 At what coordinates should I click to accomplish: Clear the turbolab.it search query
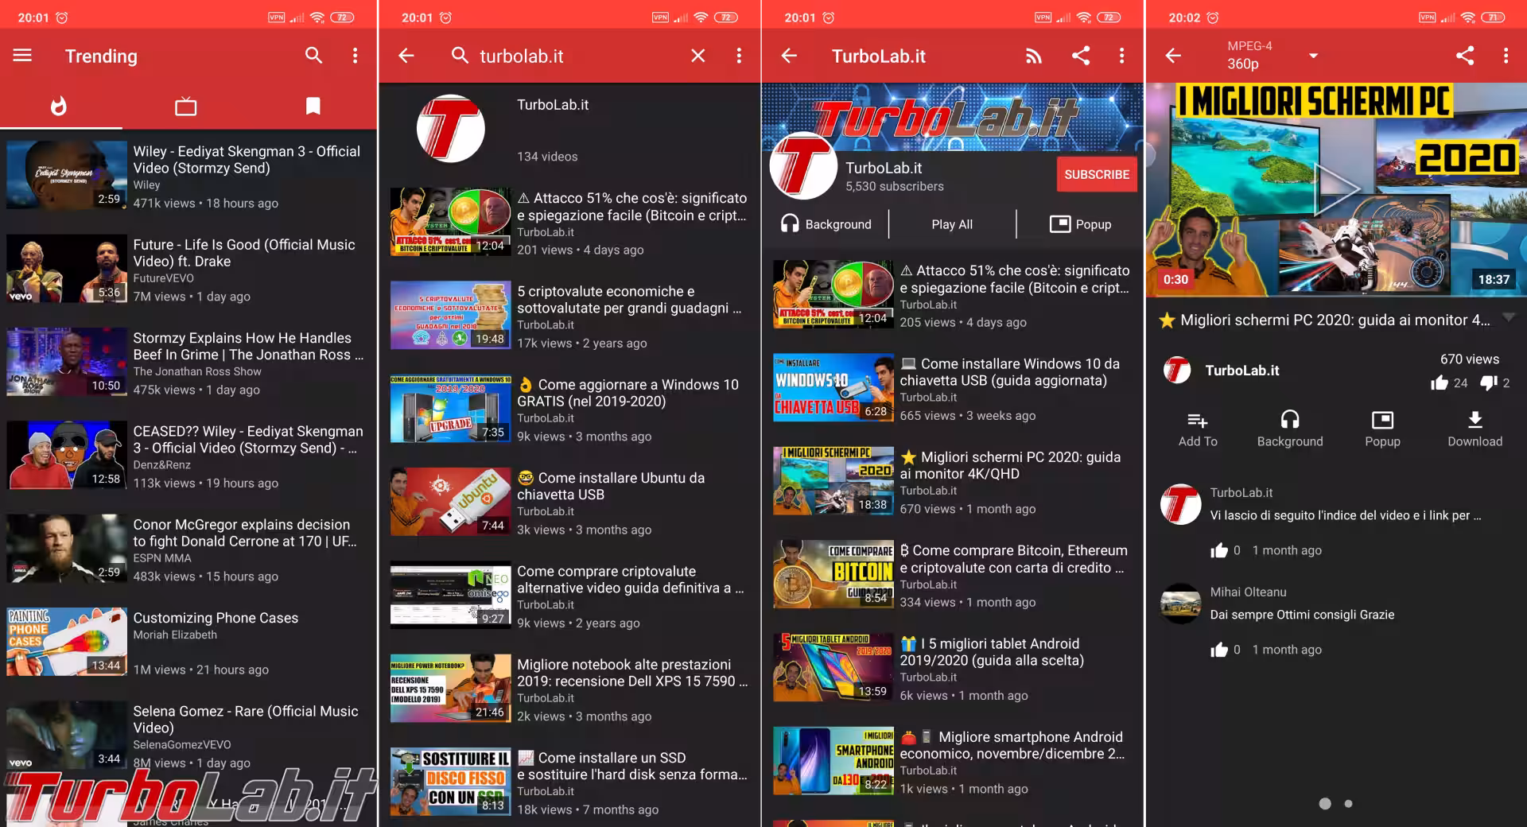pos(697,56)
